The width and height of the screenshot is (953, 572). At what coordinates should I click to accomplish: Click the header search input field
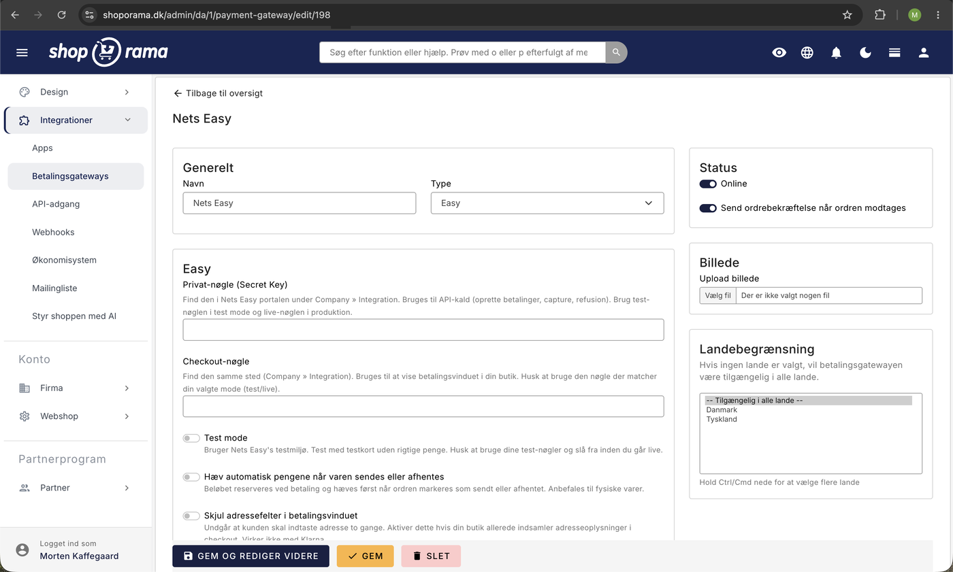tap(462, 52)
